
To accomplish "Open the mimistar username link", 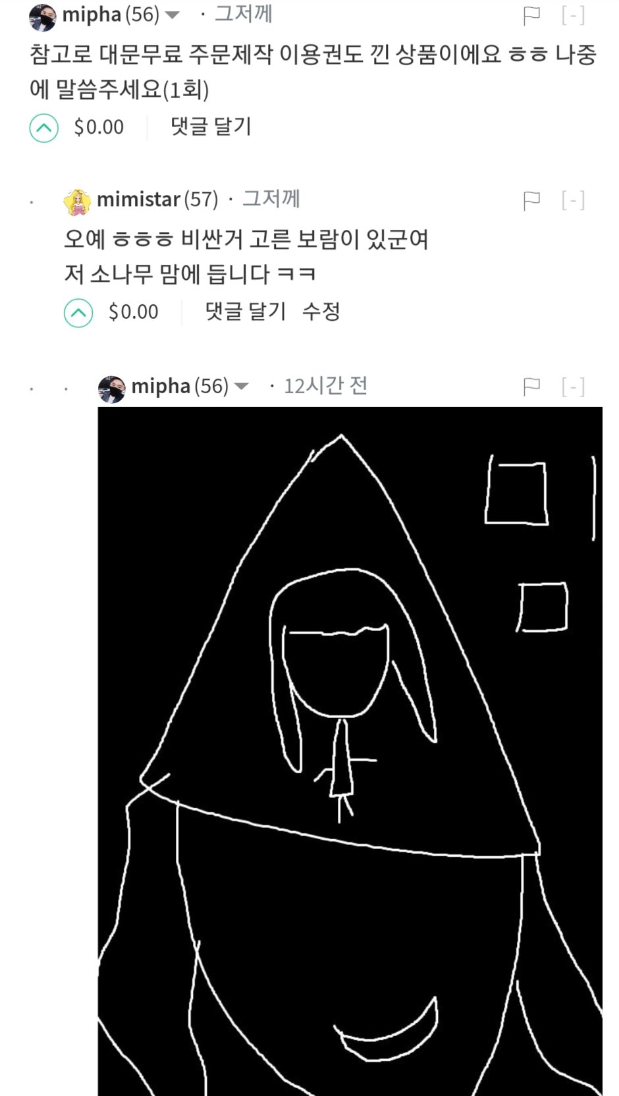I will [x=138, y=200].
